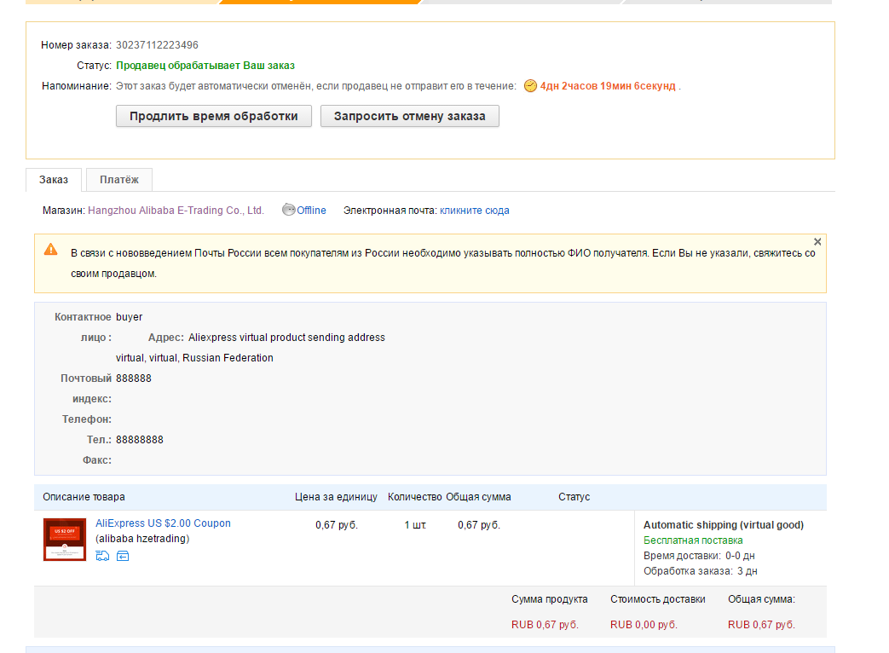The height and width of the screenshot is (653, 889).
Task: Click the orange warning triangle icon
Action: click(50, 250)
